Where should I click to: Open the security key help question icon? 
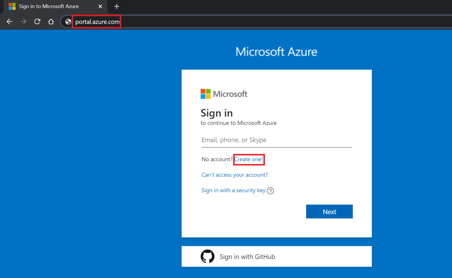(271, 190)
